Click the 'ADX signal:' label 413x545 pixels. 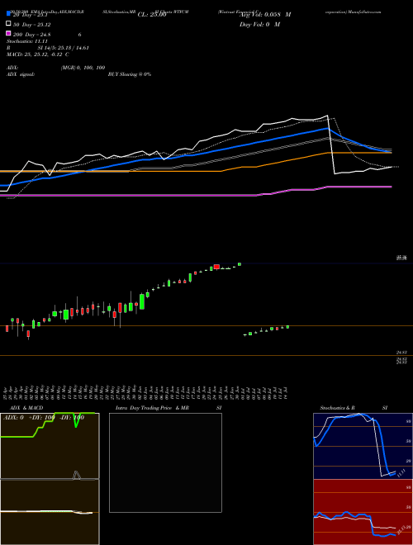20,74
